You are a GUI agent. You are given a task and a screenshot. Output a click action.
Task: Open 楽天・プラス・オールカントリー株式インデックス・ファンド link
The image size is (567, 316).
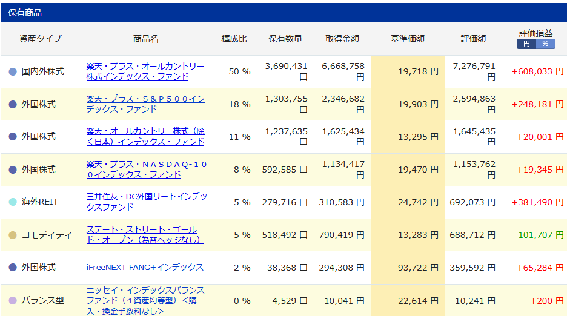145,71
